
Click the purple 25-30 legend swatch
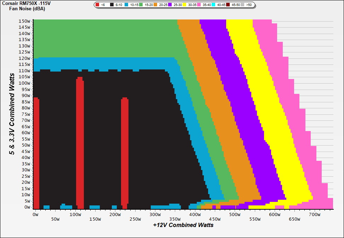pyautogui.click(x=170, y=5)
